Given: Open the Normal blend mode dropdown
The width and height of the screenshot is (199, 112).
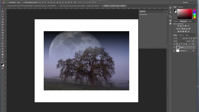Looking at the screenshot, I should (180, 41).
